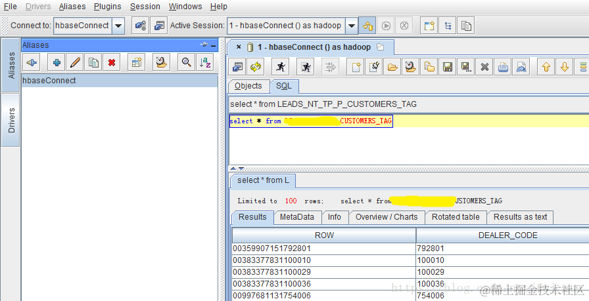Open the Overview / Charts tab
The image size is (589, 301).
(x=387, y=217)
